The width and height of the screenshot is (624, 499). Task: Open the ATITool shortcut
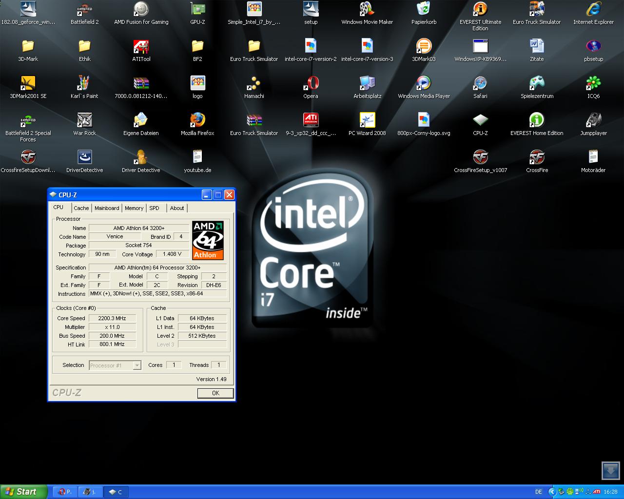[x=141, y=50]
